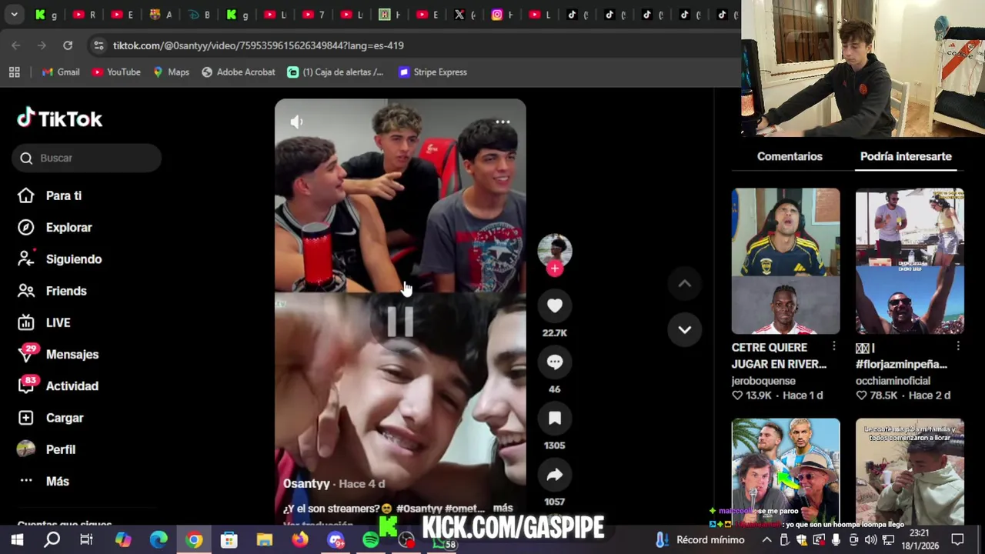Open the Caja de alertas bookmark
Viewport: 985px width, 554px height.
click(335, 72)
